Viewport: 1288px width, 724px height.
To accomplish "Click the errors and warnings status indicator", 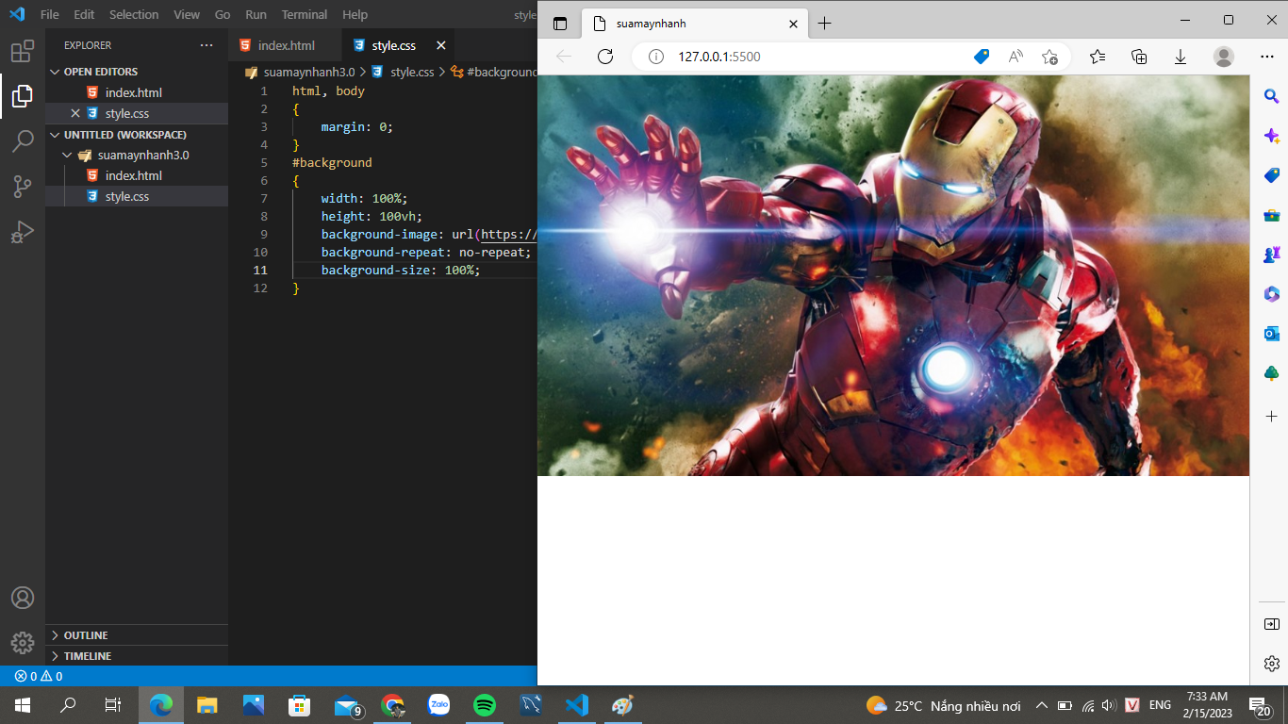I will coord(39,676).
